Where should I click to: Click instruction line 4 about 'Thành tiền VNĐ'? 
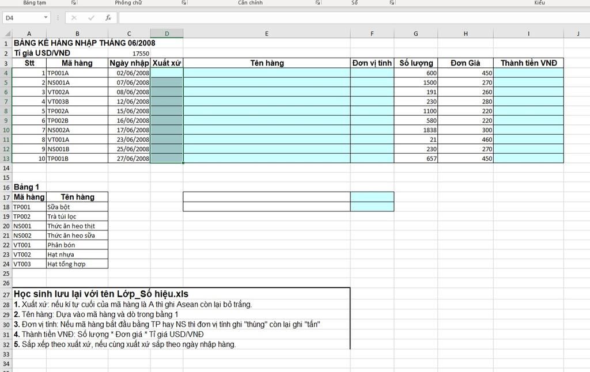pos(109,334)
